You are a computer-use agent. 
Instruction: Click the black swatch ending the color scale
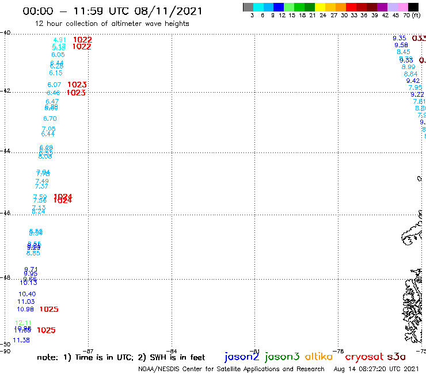413,7
